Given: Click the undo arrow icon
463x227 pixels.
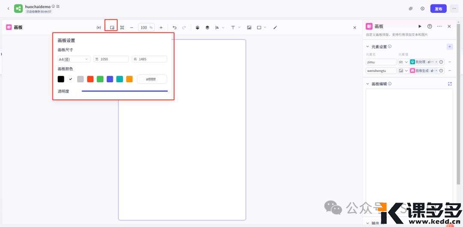Looking at the screenshot, I should tap(174, 27).
